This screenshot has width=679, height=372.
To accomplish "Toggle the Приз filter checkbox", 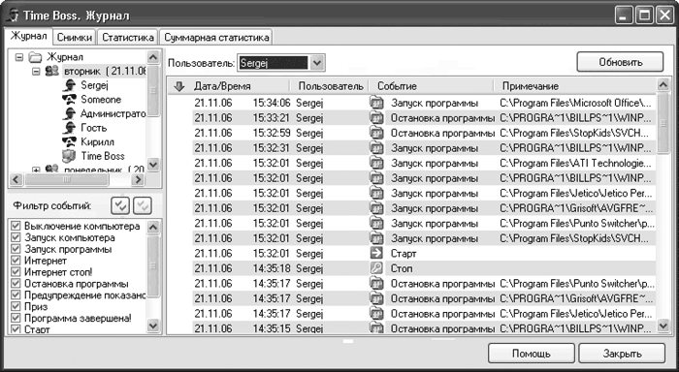I will [x=16, y=307].
